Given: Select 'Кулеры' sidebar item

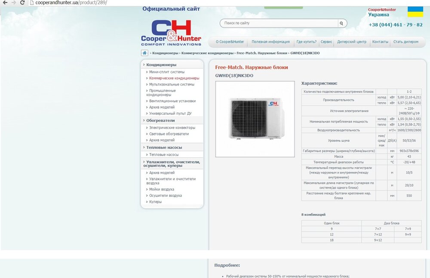Looking at the screenshot, I should coord(155,202).
